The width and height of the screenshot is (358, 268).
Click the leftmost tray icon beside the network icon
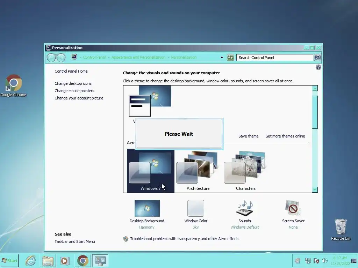(298, 261)
